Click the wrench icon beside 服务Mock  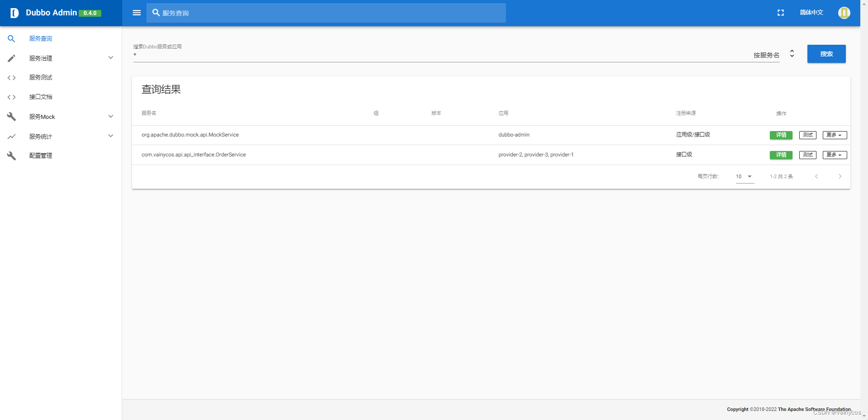coord(11,117)
